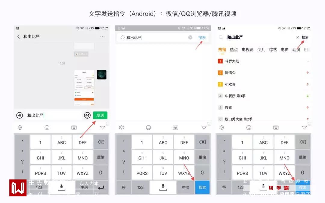Open keyboard settings gear in QQ browser screen
Screen dimensions: 325x203
pyautogui.click(x=122, y=128)
